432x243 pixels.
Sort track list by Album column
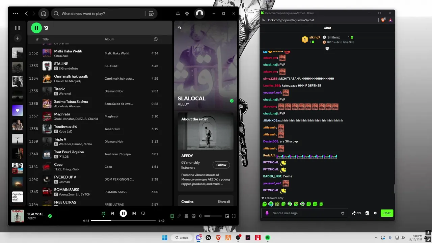click(109, 39)
